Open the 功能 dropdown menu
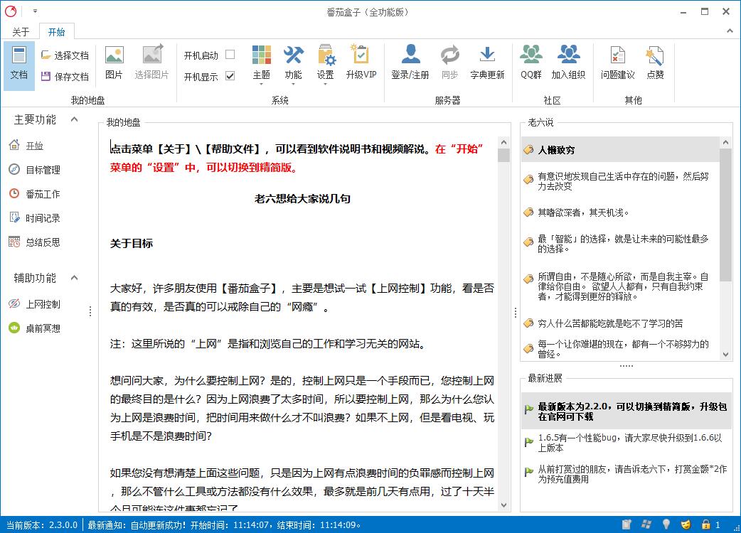 [293, 63]
